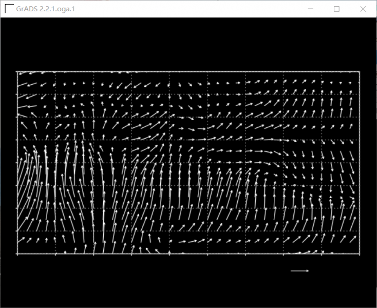Click the black canvas area above the plot

coord(188,44)
